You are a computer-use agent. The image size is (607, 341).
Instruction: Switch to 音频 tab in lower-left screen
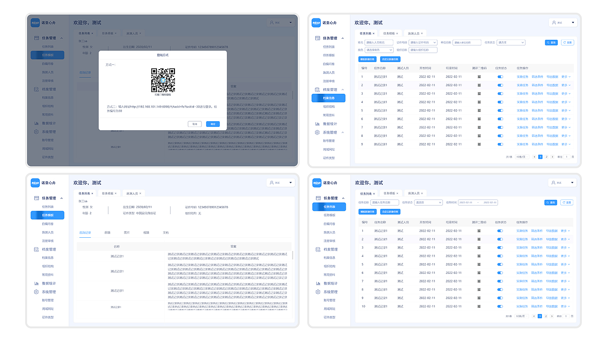click(x=107, y=233)
